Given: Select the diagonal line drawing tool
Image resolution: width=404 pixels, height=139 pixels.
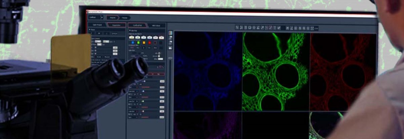Looking at the screenshot, I should [x=271, y=28].
